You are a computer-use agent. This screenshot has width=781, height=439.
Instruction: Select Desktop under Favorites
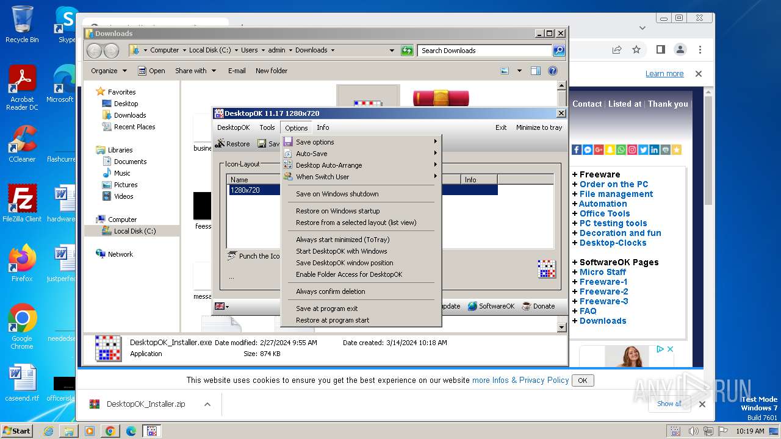[x=126, y=104]
